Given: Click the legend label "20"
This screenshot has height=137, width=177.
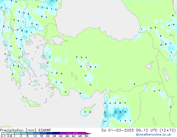Looking at the screenshot, I should pyautogui.click(x=48, y=136).
